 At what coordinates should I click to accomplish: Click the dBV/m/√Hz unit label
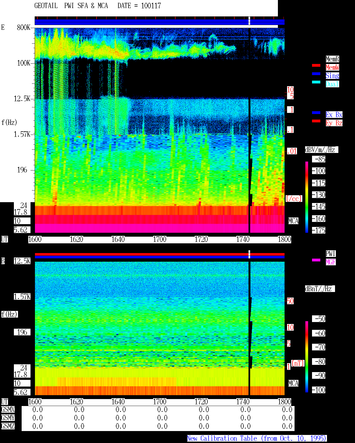click(x=321, y=150)
